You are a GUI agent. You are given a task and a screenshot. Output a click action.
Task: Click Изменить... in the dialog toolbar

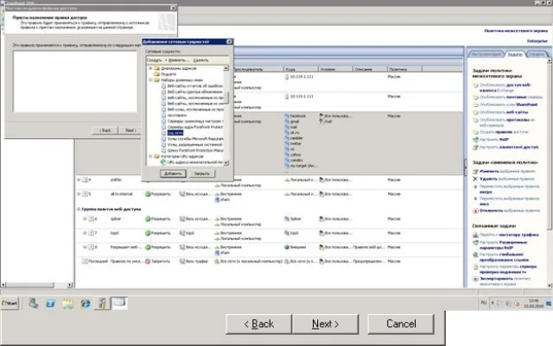tap(179, 60)
